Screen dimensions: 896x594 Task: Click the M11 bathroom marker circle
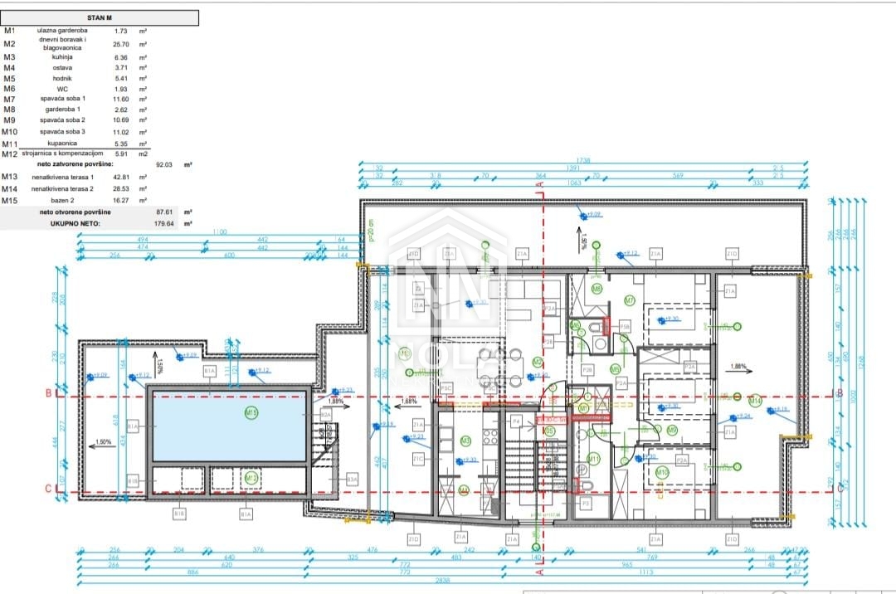[593, 459]
